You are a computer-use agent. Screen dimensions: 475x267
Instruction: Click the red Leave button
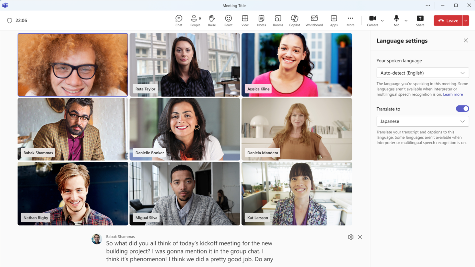point(448,21)
